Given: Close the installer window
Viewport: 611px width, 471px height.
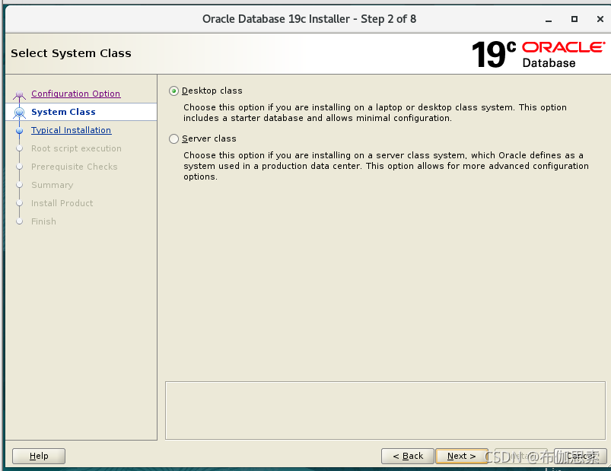Looking at the screenshot, I should pyautogui.click(x=600, y=19).
